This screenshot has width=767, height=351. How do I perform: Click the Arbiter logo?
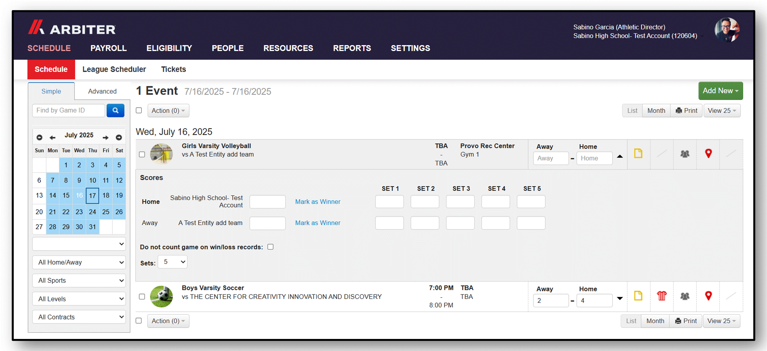tap(72, 28)
